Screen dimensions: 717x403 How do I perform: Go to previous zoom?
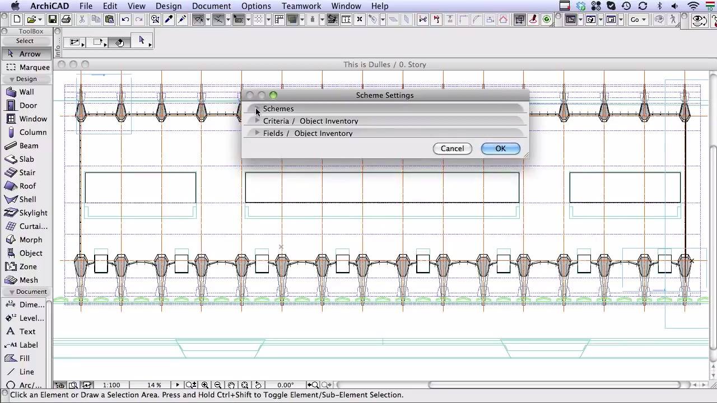[314, 385]
